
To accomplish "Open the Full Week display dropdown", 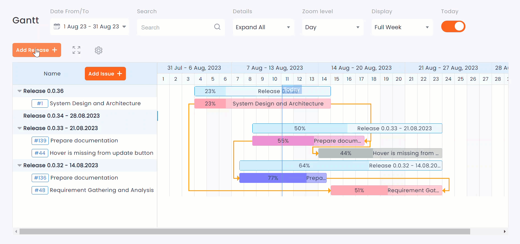I will (x=402, y=27).
